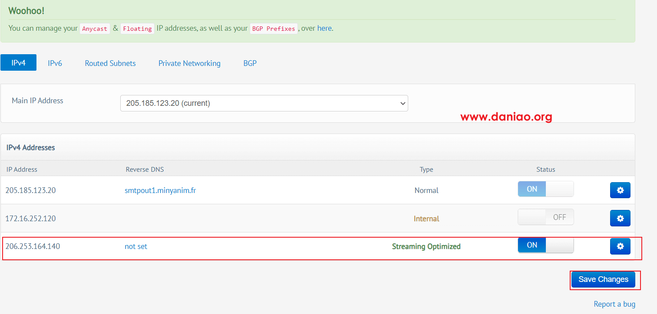Open gear settings for 205.185.123.20
657x314 pixels.
click(620, 190)
